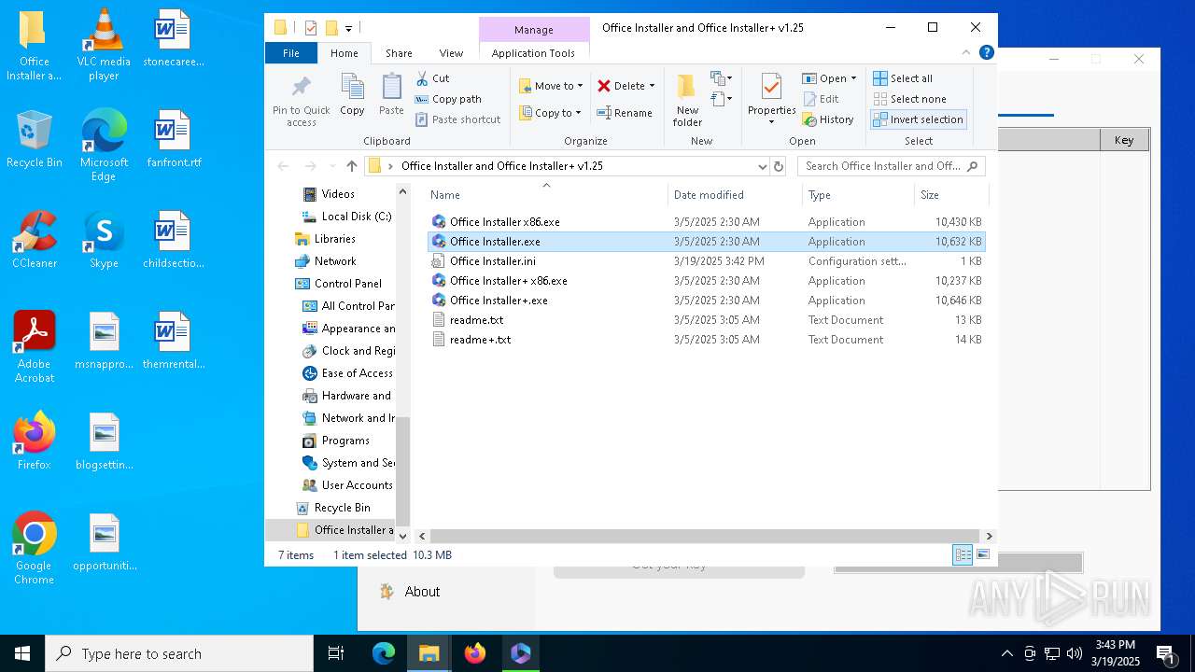Open Properties checkmark icon

(771, 88)
